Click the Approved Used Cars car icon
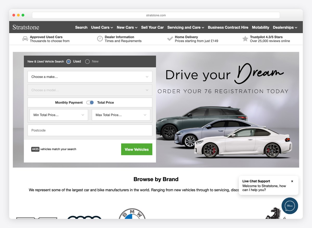Screen dimensions: 312x228 pyautogui.click(x=25, y=39)
